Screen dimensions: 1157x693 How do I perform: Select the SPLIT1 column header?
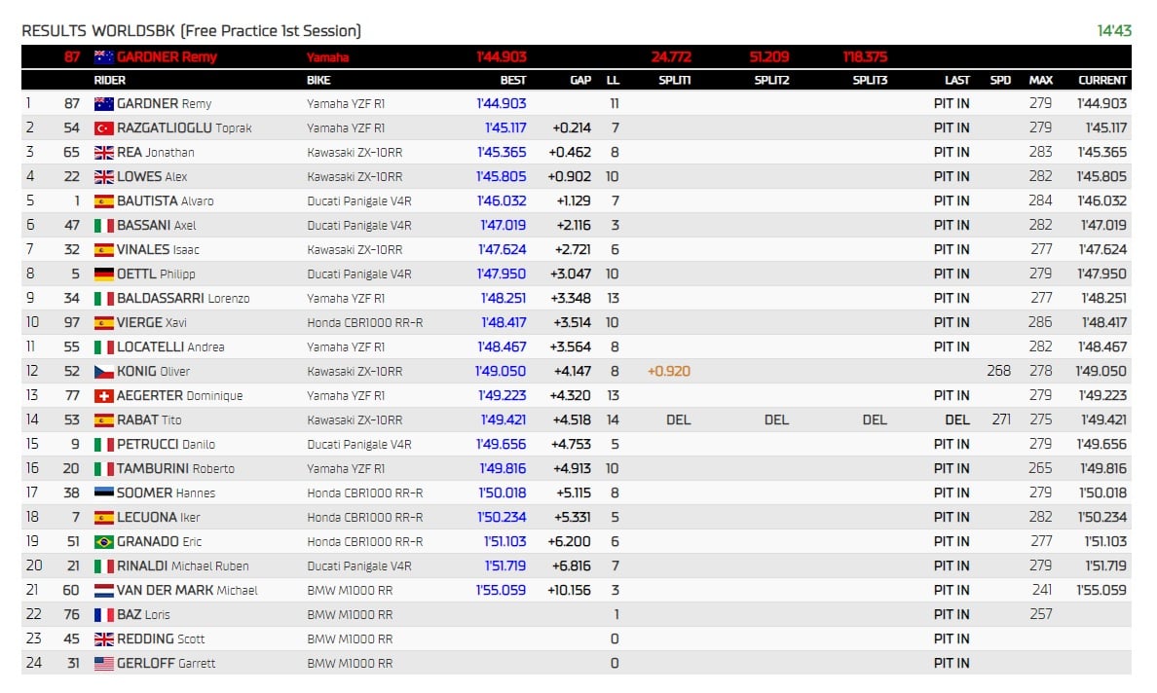[674, 80]
